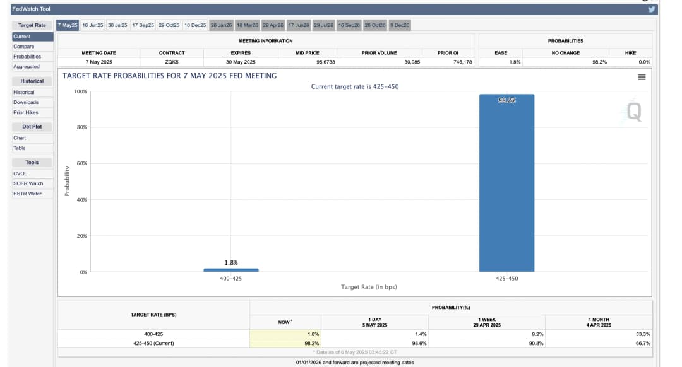Open the Aggregated sidebar item
The width and height of the screenshot is (682, 367).
point(27,67)
